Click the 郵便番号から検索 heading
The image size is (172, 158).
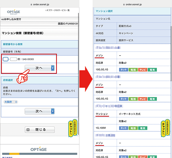point(13,44)
